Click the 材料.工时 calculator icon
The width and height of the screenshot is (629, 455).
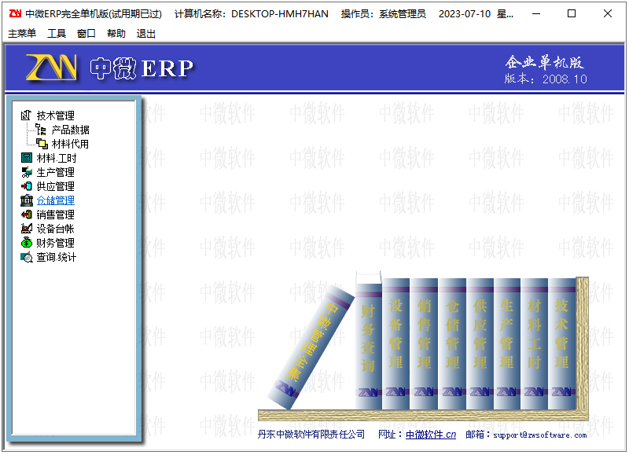point(27,158)
